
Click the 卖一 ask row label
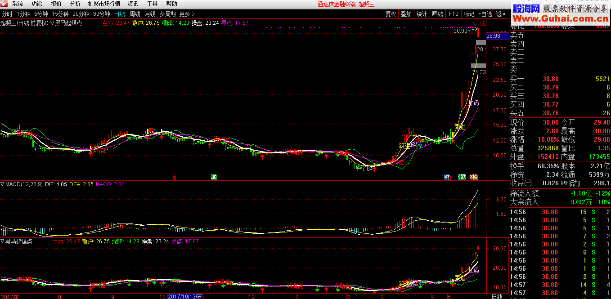click(x=517, y=69)
